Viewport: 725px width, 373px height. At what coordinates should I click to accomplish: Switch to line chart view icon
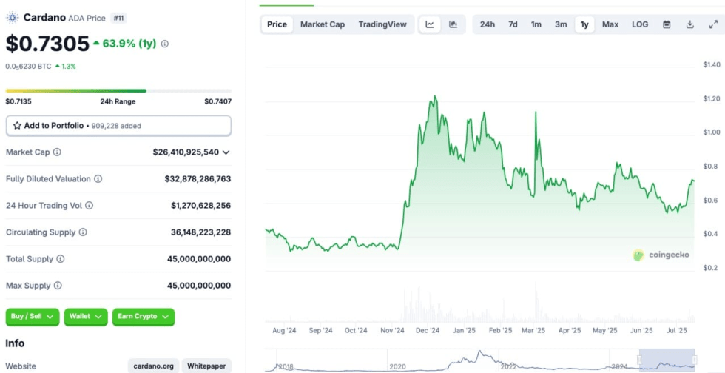(x=430, y=24)
